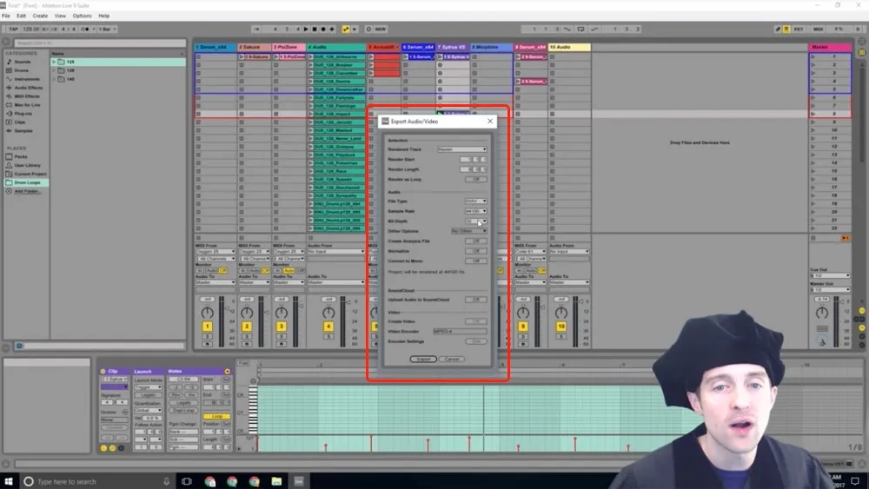Select Drum Loops in browser Places
Image resolution: width=869 pixels, height=489 pixels.
pos(27,182)
